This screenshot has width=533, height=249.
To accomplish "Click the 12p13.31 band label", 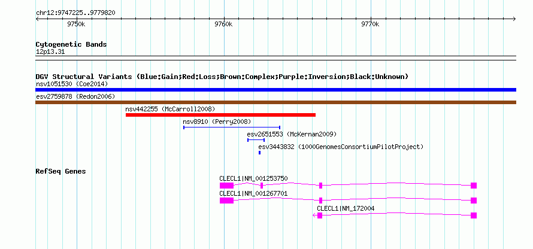I will point(50,51).
